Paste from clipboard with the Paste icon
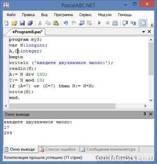Image resolution: width=157 pixels, height=164 pixels. coord(56,23)
